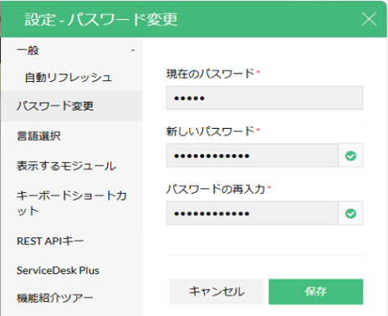Save changes with 保存 button

tap(315, 292)
